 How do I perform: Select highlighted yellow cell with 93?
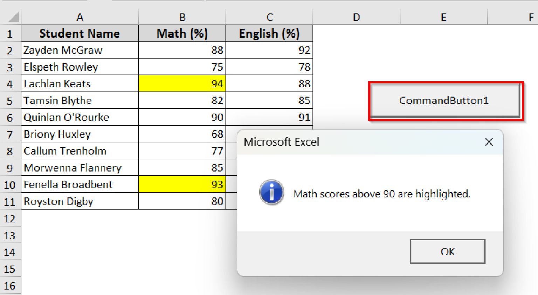point(182,185)
